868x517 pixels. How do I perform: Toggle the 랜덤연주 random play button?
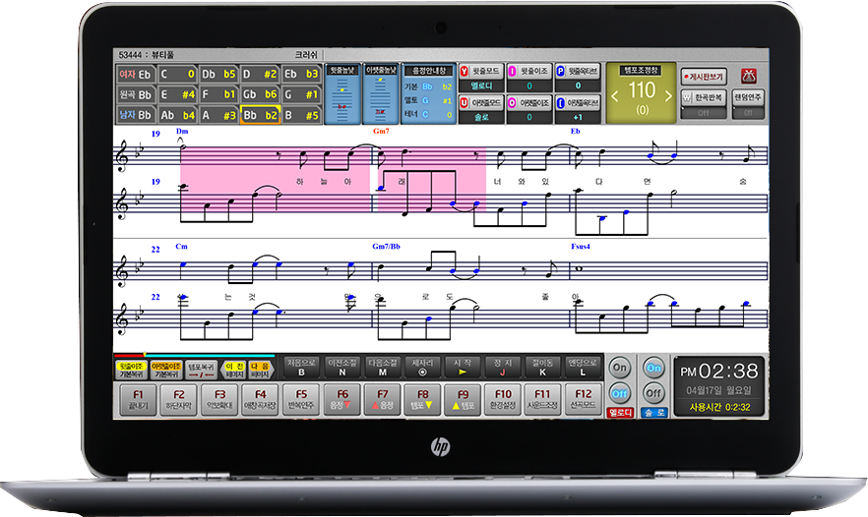tap(748, 102)
